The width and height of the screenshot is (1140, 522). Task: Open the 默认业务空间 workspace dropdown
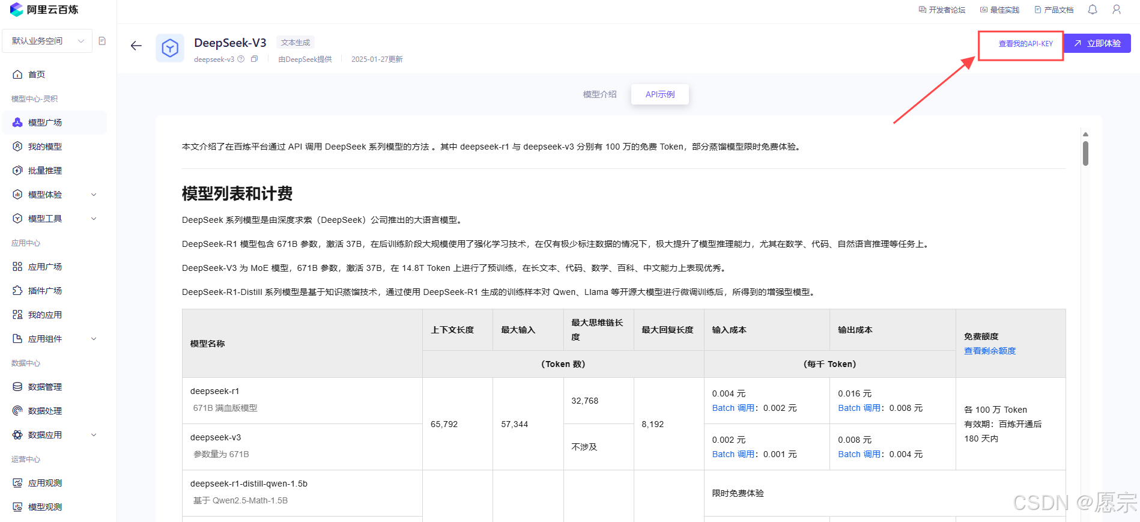[x=47, y=41]
